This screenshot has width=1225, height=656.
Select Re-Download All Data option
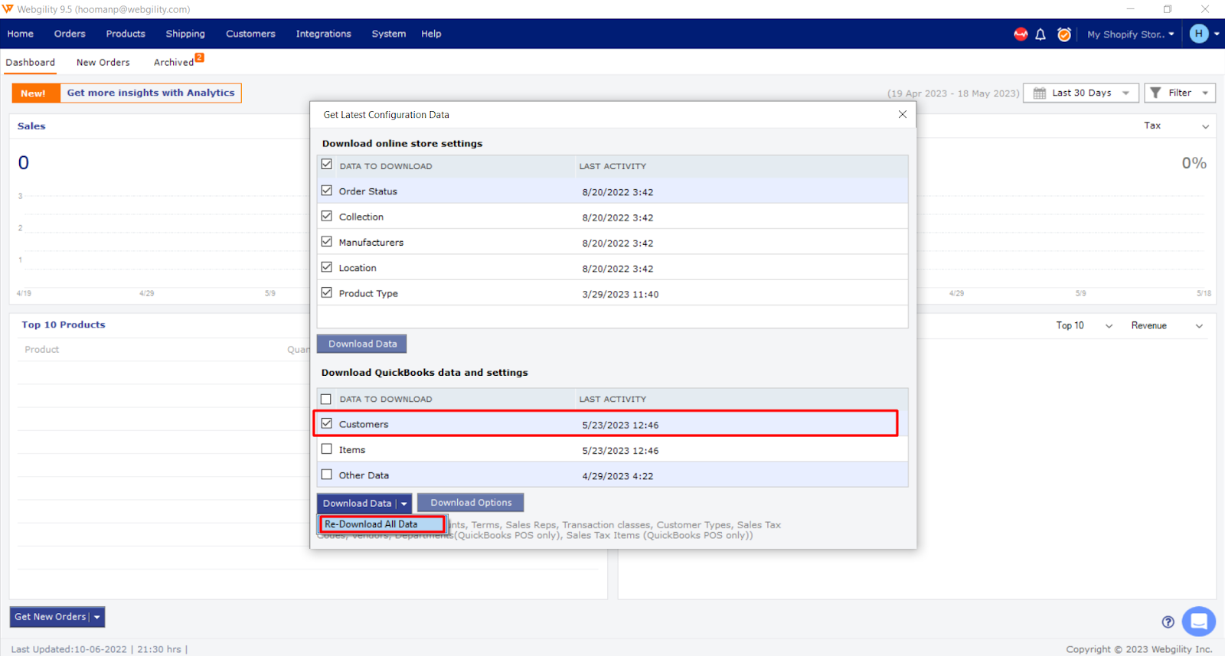pyautogui.click(x=381, y=524)
